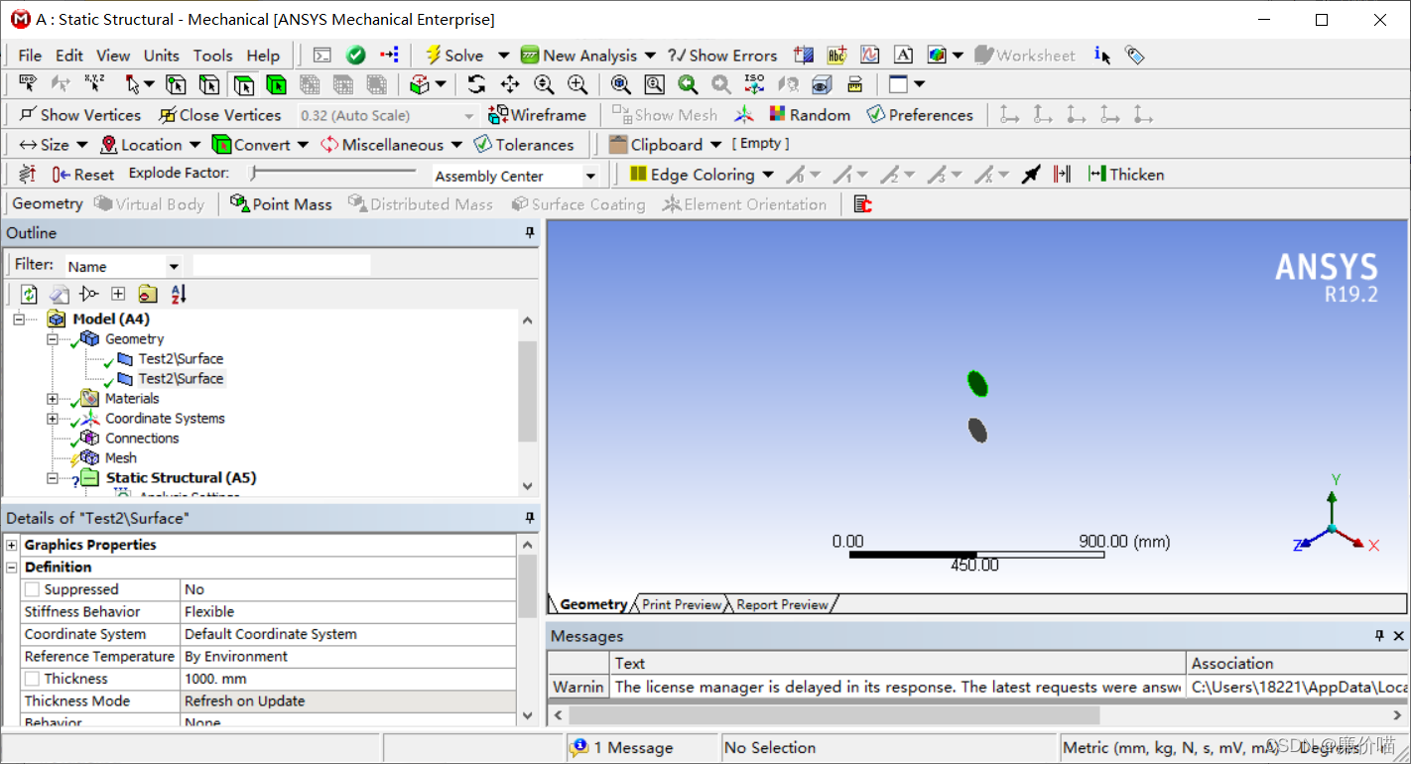Screen dimensions: 1411x764
Task: Collapse the Definition section
Action: pyautogui.click(x=12, y=568)
